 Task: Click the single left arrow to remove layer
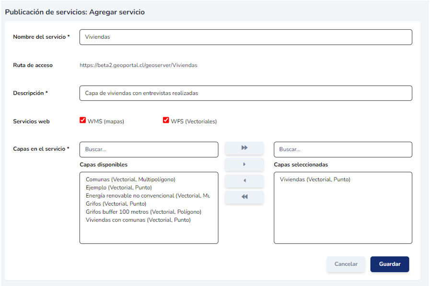[244, 181]
